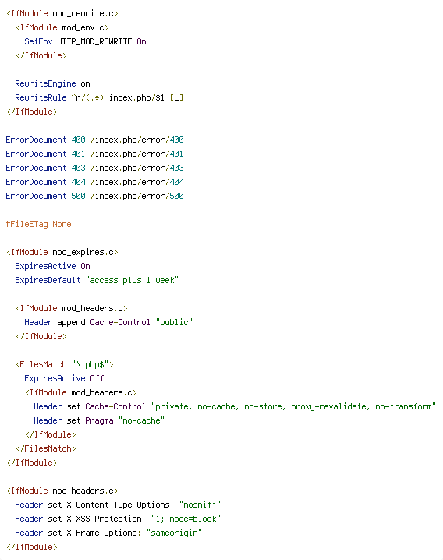Screen dimensions: 443x560
Task: Click the FilesMatch "\.php$" opening tag
Action: tap(65, 364)
